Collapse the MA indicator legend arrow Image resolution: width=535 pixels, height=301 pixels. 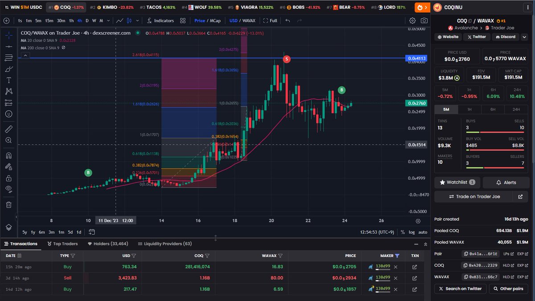(25, 55)
